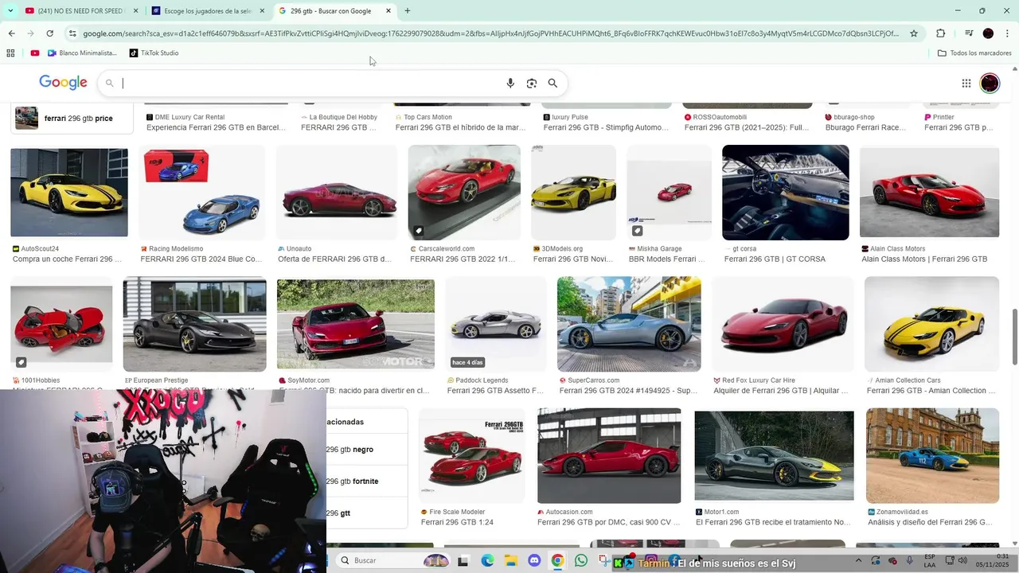Open a new browser tab
The image size is (1019, 573).
coord(408,11)
